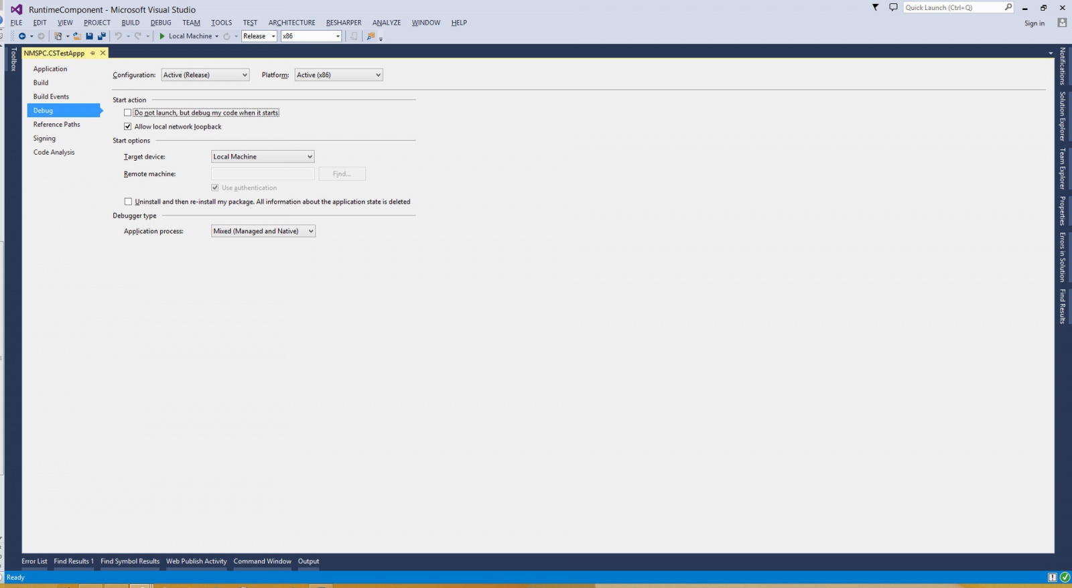Open the Command Window panel
Image resolution: width=1072 pixels, height=588 pixels.
click(x=263, y=561)
